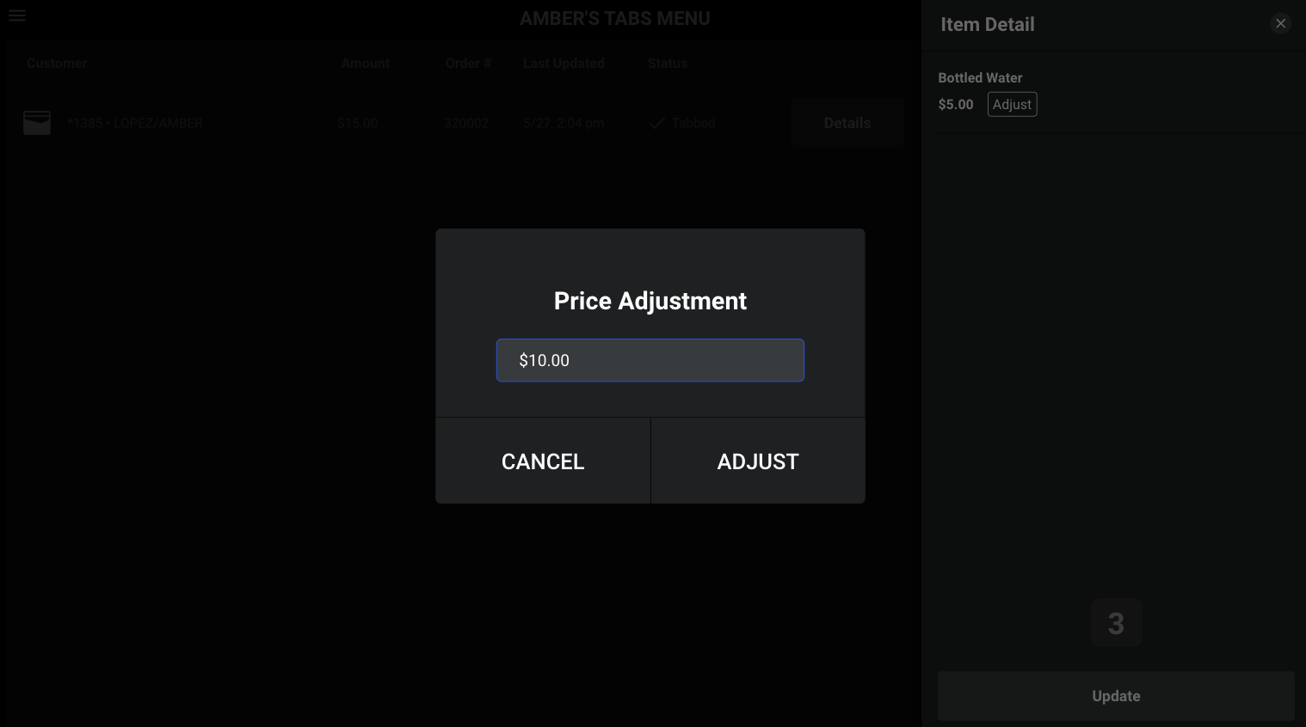1306x727 pixels.
Task: Click the Status column header
Action: 667,63
